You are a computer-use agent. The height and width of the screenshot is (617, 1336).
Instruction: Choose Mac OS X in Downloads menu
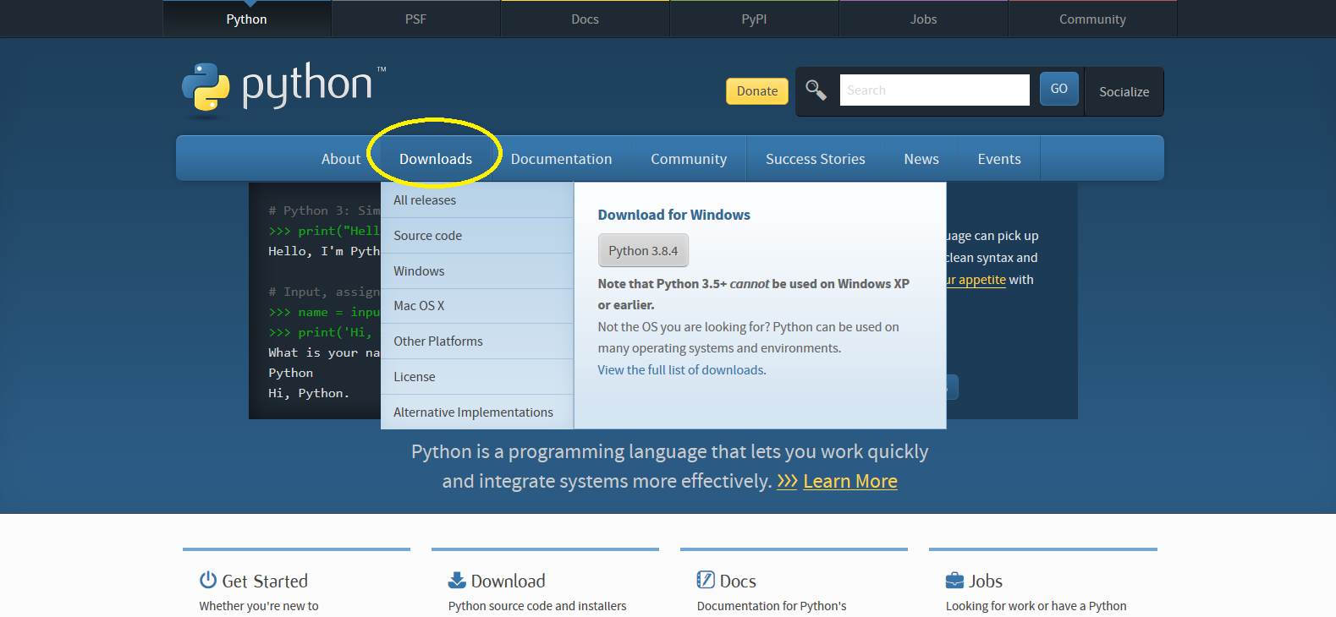(x=477, y=306)
